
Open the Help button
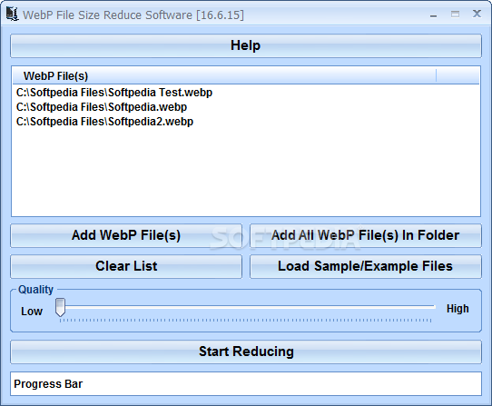246,45
